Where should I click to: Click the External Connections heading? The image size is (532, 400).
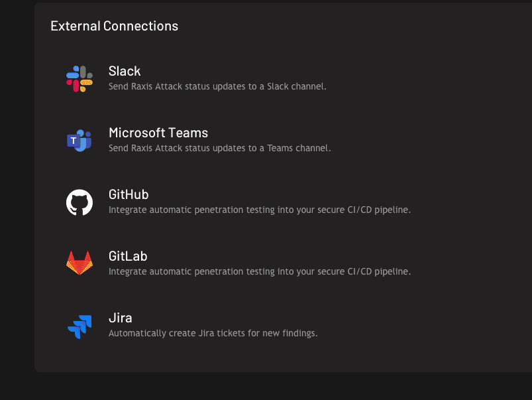114,27
